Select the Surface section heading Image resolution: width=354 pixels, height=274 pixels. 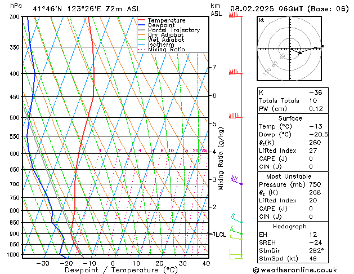pyautogui.click(x=290, y=118)
